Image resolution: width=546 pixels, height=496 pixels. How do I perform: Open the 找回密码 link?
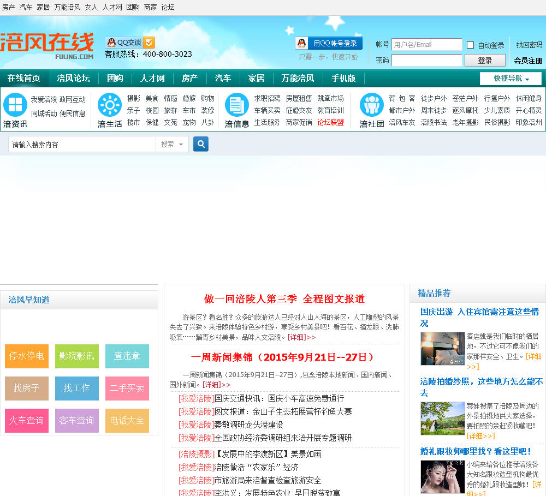[529, 45]
